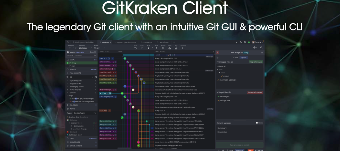340x151 pixels.
Task: Open the settings gear icon
Action: click(x=245, y=42)
